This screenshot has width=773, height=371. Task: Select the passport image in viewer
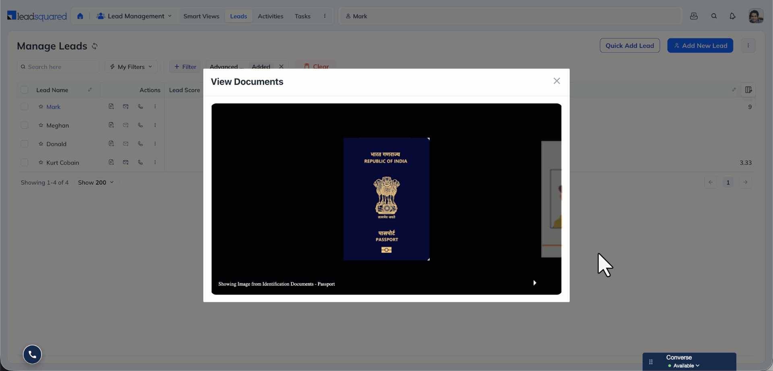(386, 199)
